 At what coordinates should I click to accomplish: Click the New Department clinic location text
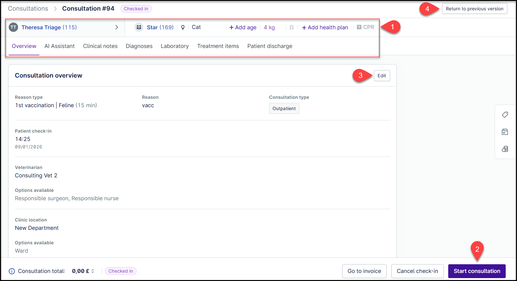tap(37, 228)
